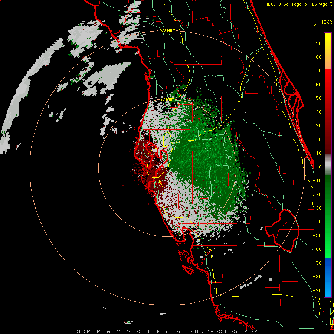Click the NEXLAB-College of DuPage label
334x334 pixels.
[297, 4]
